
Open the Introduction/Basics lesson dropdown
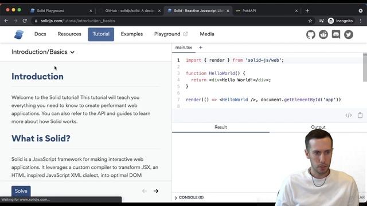point(43,52)
